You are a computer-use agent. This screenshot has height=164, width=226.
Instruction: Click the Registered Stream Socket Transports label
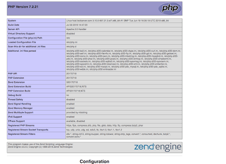[28, 130]
